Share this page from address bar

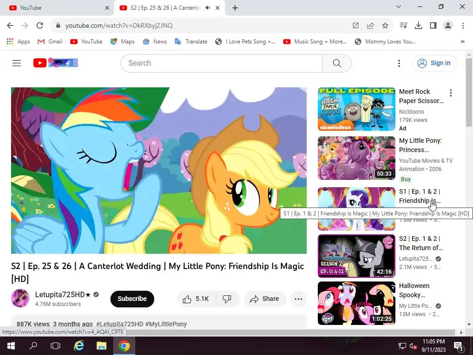coord(370,26)
